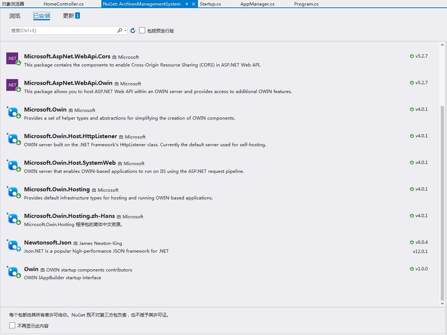Click the Microsoft.AspNet.WebApi.Owin .NET package icon
Image resolution: width=447 pixels, height=335 pixels.
click(x=13, y=85)
